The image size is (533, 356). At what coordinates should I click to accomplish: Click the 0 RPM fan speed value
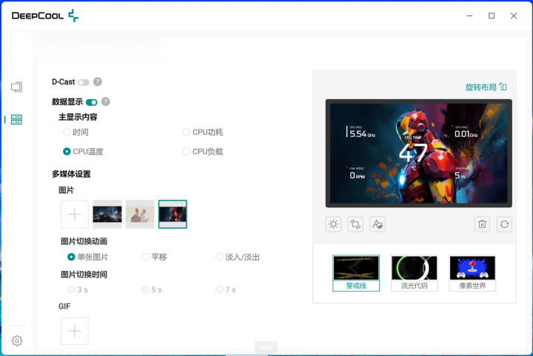pos(358,175)
